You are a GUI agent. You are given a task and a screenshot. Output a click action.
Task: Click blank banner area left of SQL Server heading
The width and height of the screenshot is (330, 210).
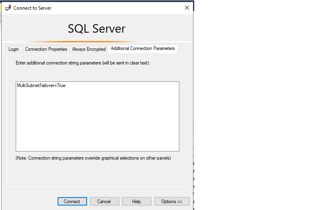click(x=32, y=29)
